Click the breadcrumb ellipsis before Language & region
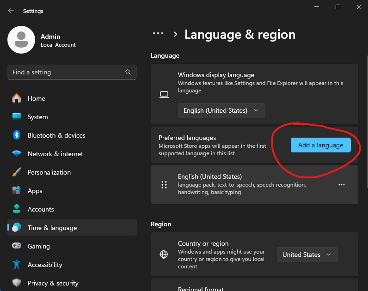The height and width of the screenshot is (291, 368). pyautogui.click(x=158, y=34)
